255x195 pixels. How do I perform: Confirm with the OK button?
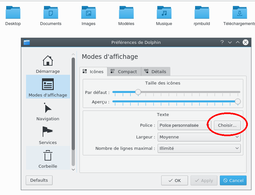tap(175, 180)
